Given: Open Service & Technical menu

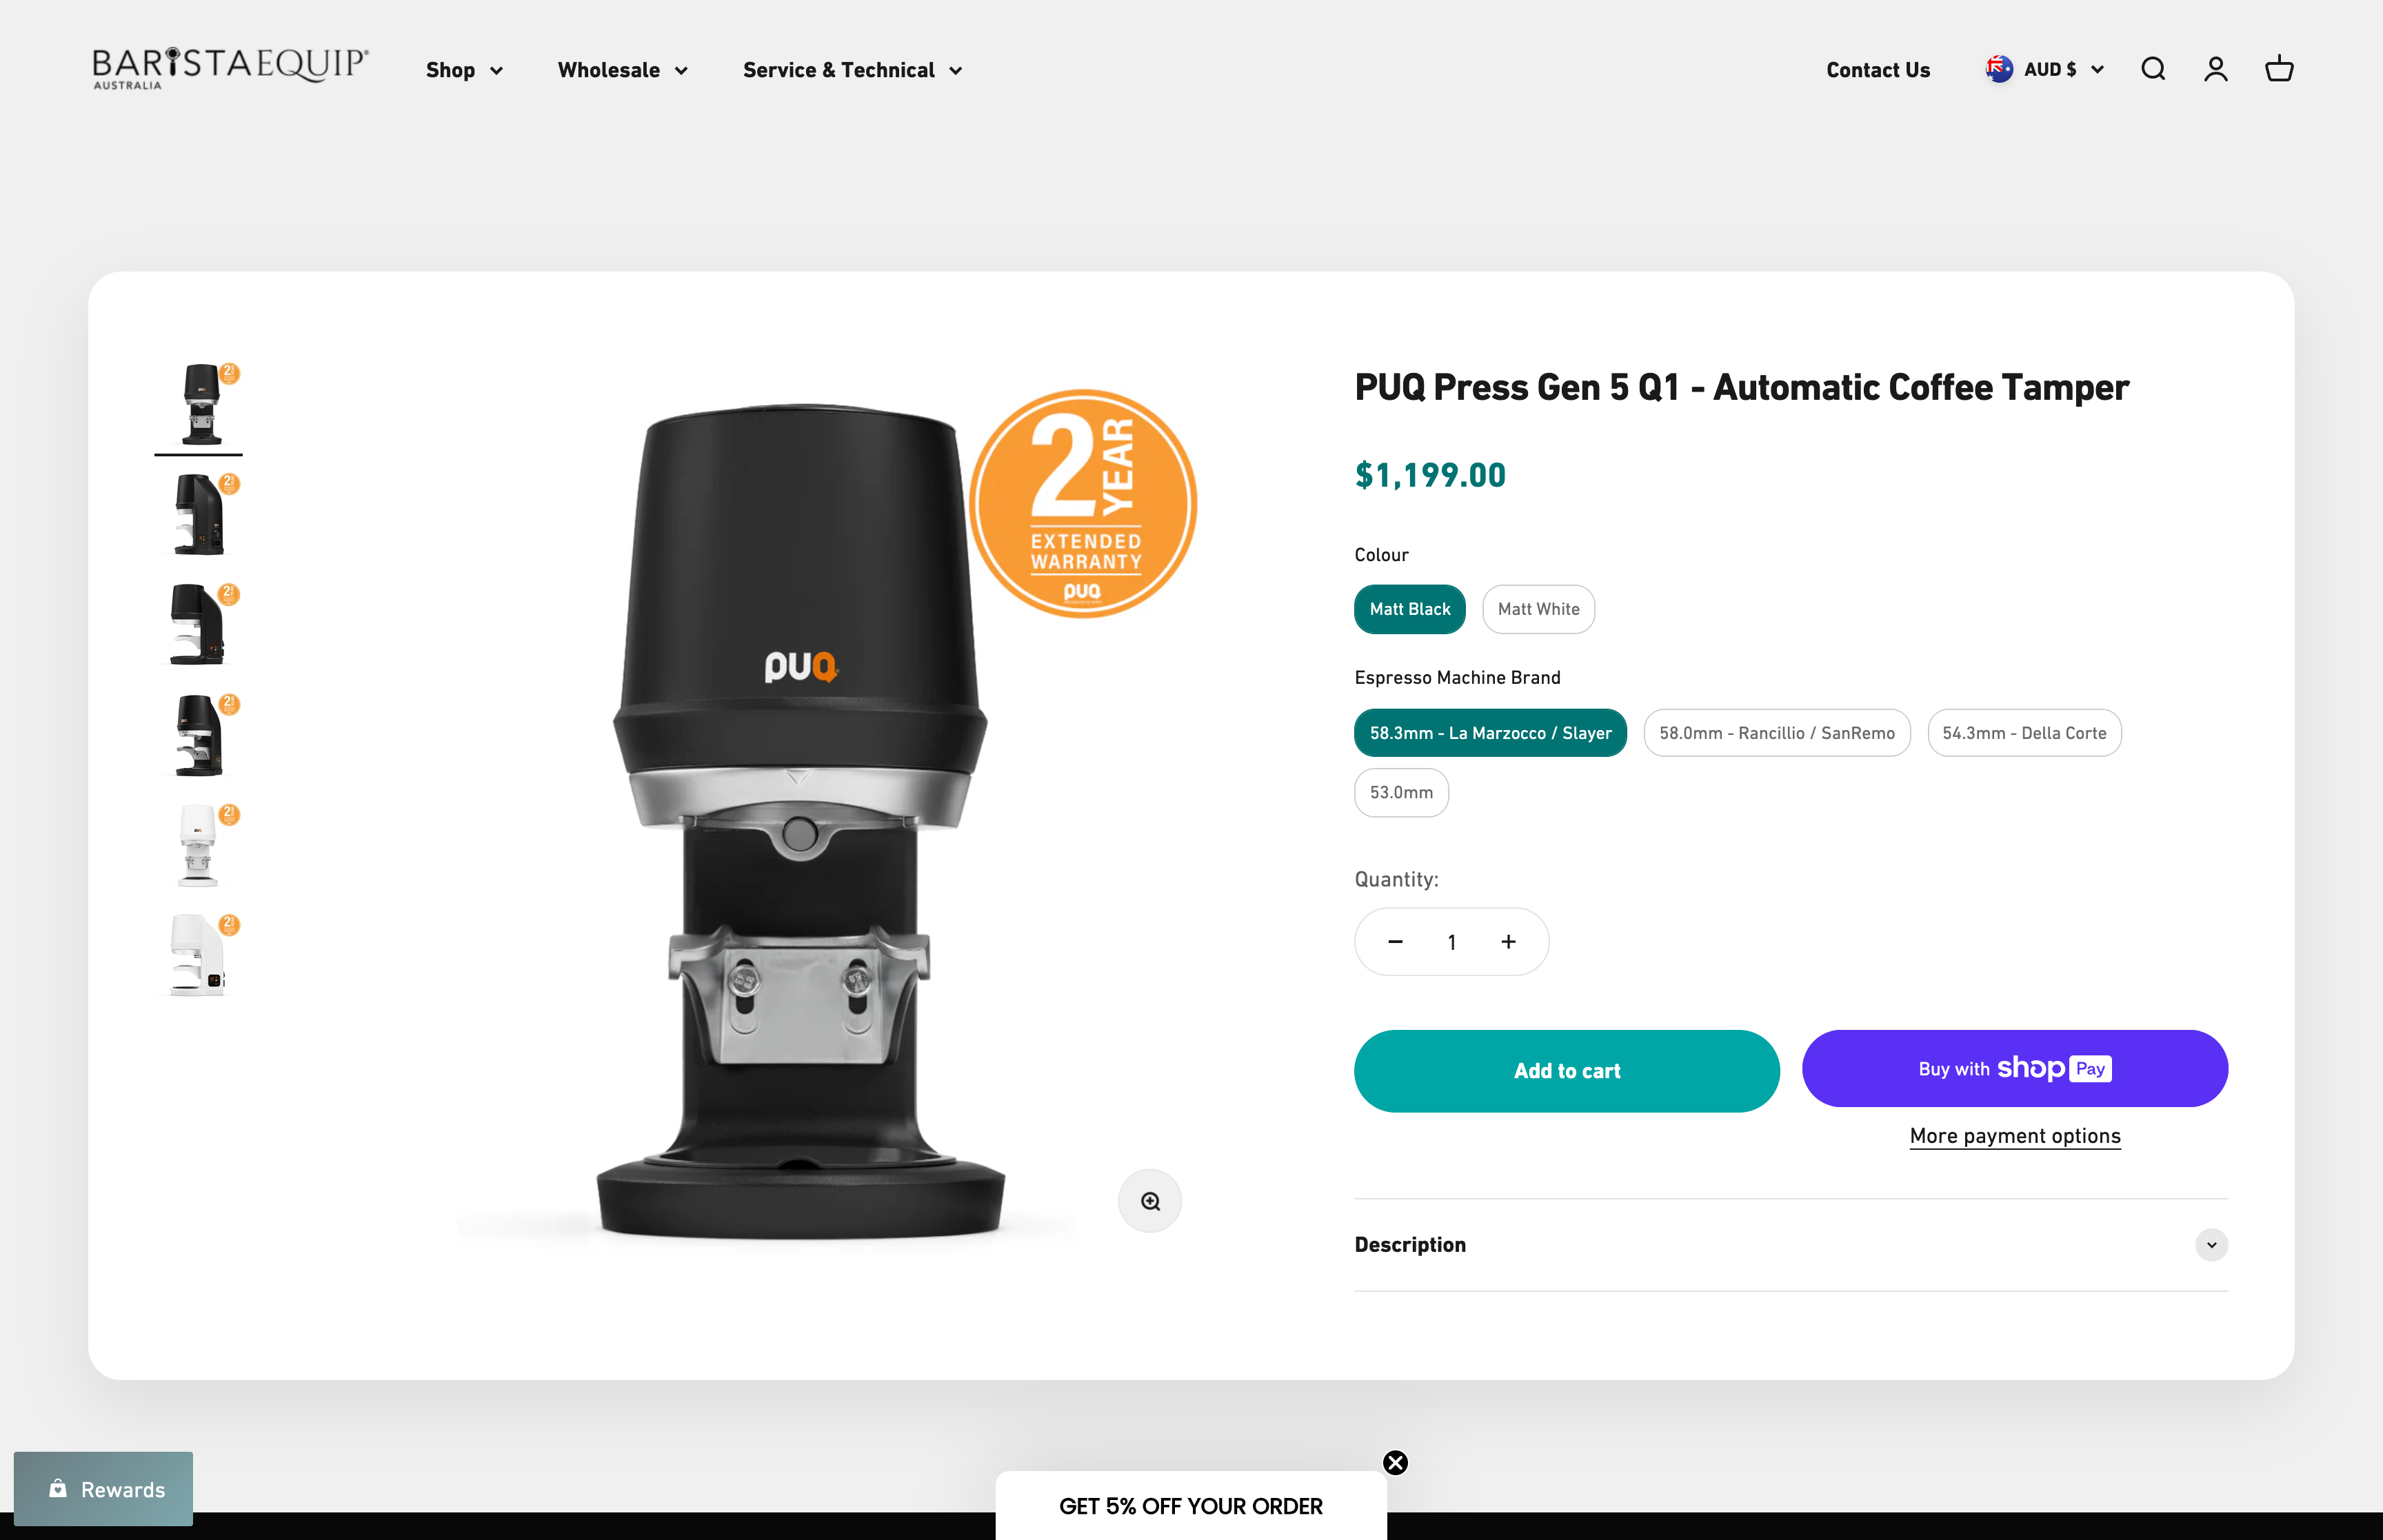Looking at the screenshot, I should (x=852, y=70).
